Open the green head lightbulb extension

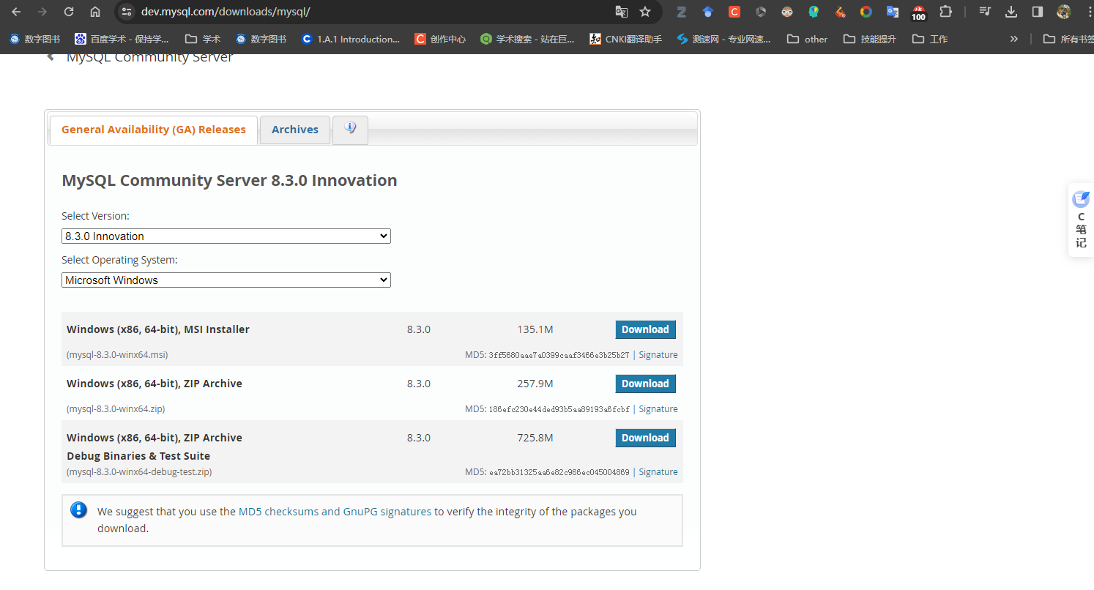(x=814, y=12)
